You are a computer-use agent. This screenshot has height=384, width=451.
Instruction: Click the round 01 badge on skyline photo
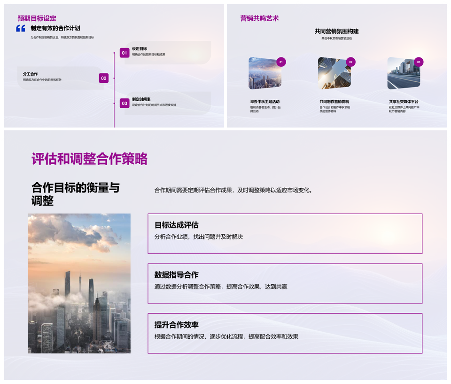tap(281, 62)
